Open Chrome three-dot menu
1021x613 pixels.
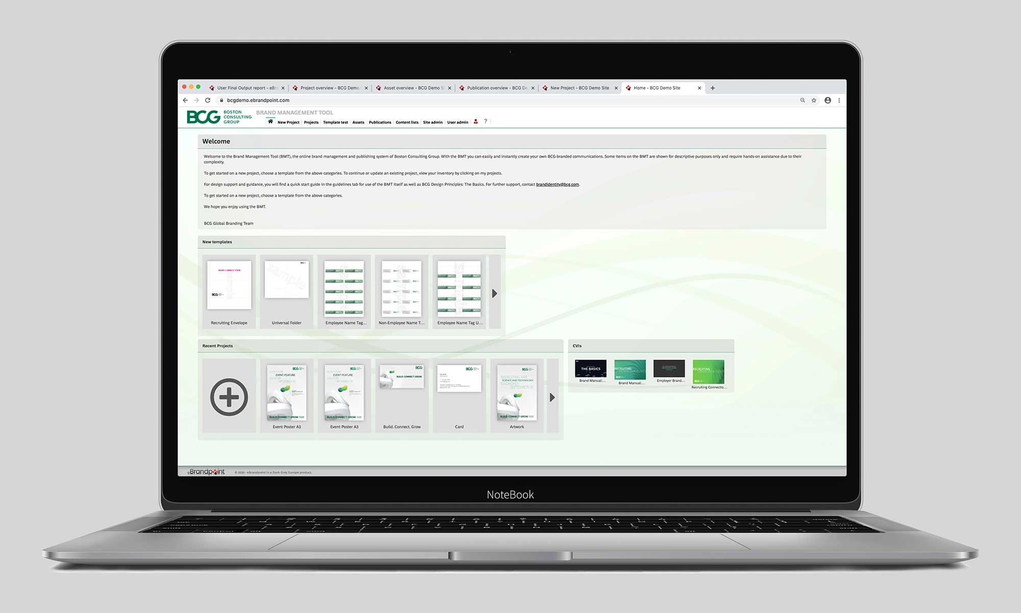tap(839, 101)
